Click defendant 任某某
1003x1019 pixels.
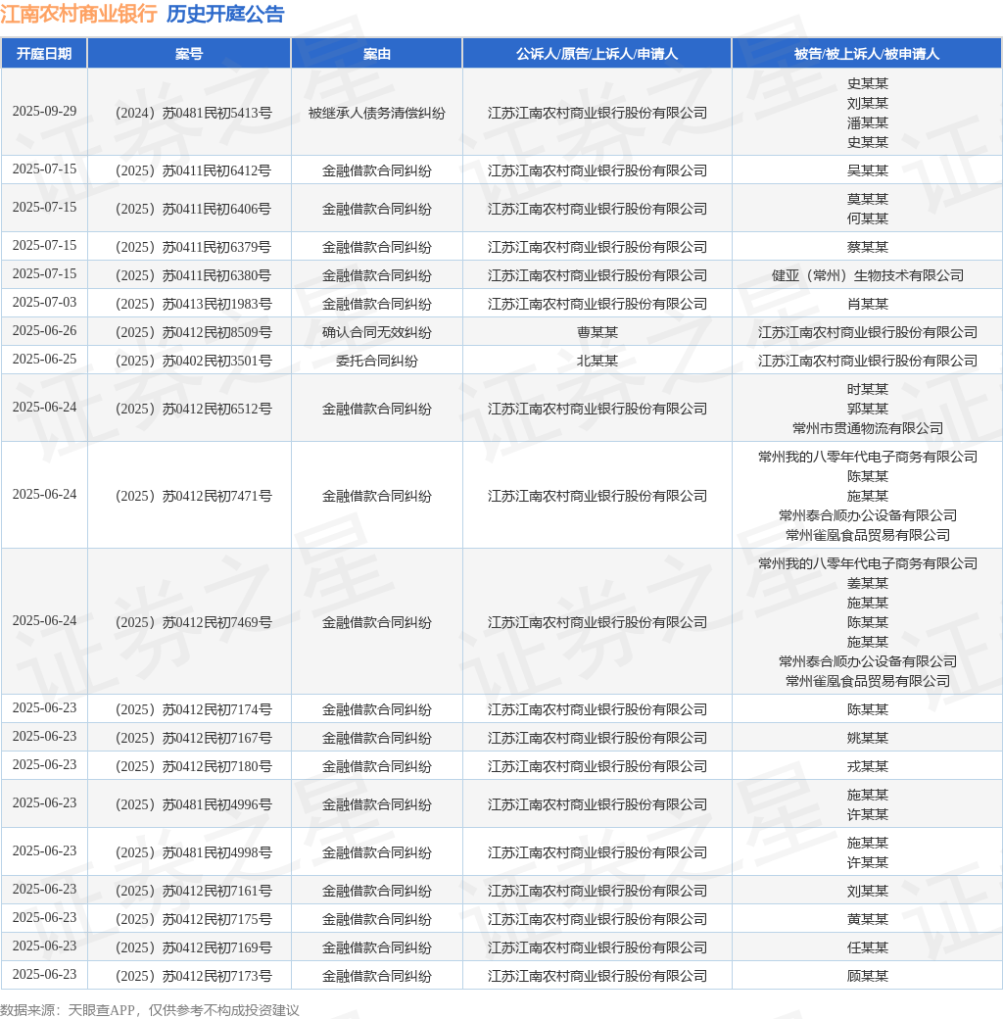[x=867, y=948]
